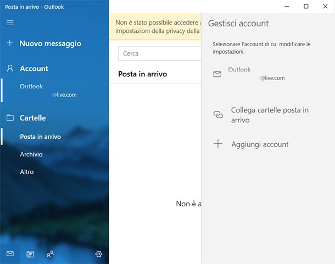
Task: Switch to the Calendar app icon
Action: (x=30, y=254)
